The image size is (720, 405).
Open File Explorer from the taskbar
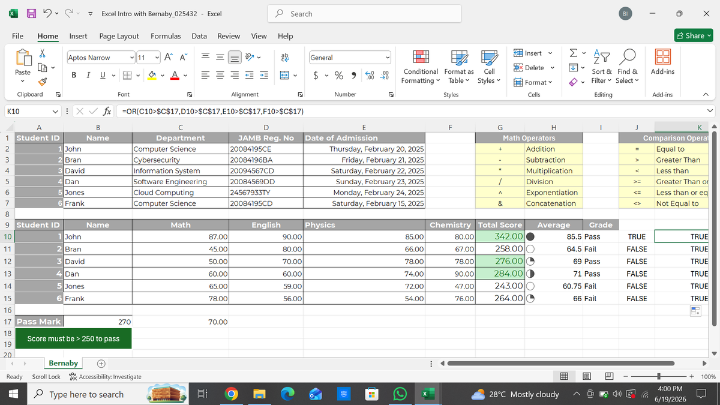(x=258, y=394)
